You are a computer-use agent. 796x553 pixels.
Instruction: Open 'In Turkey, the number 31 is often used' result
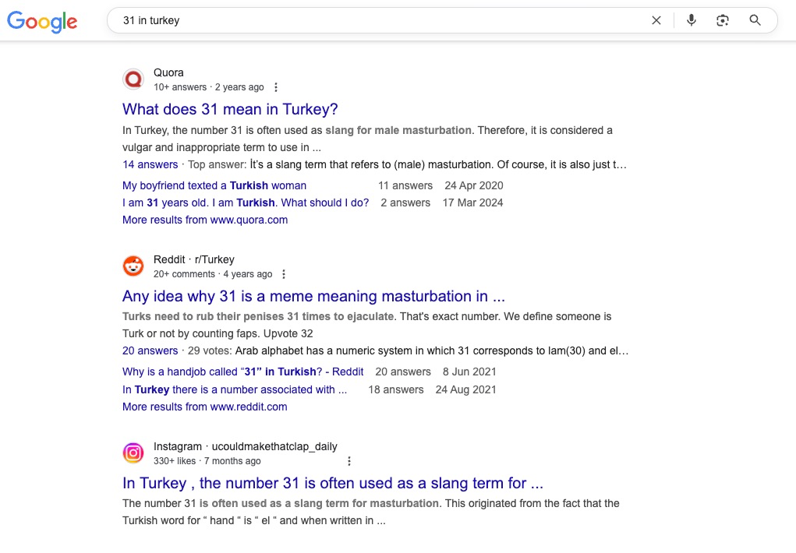pyautogui.click(x=333, y=483)
